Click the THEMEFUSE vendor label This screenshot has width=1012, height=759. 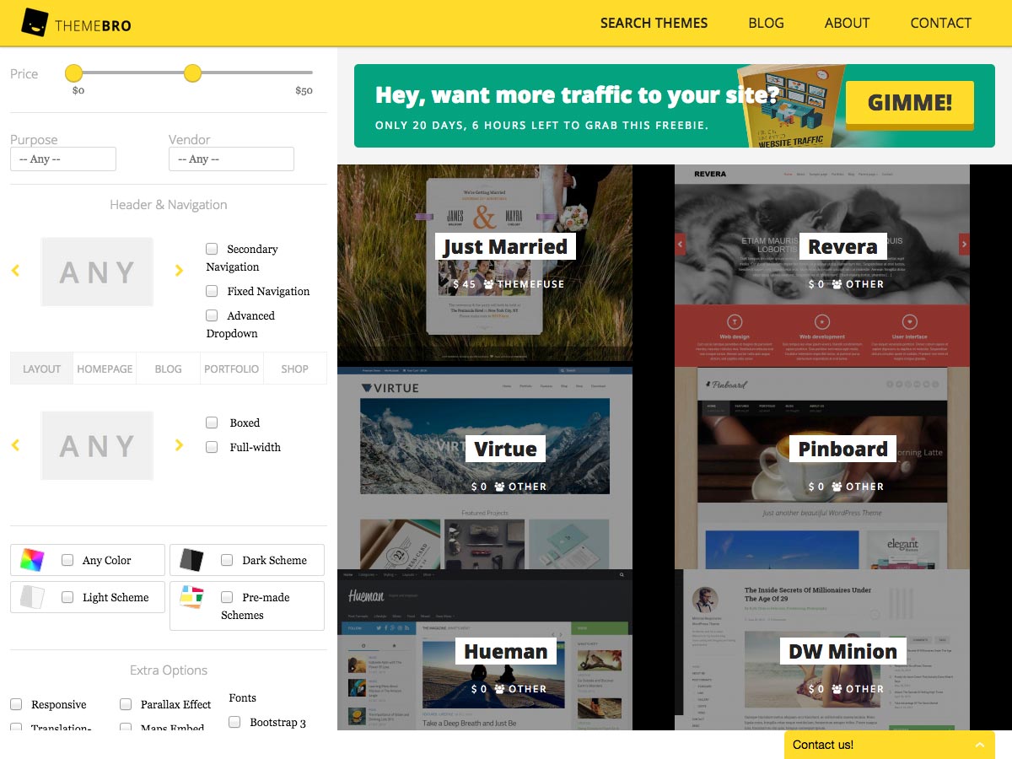tap(530, 284)
